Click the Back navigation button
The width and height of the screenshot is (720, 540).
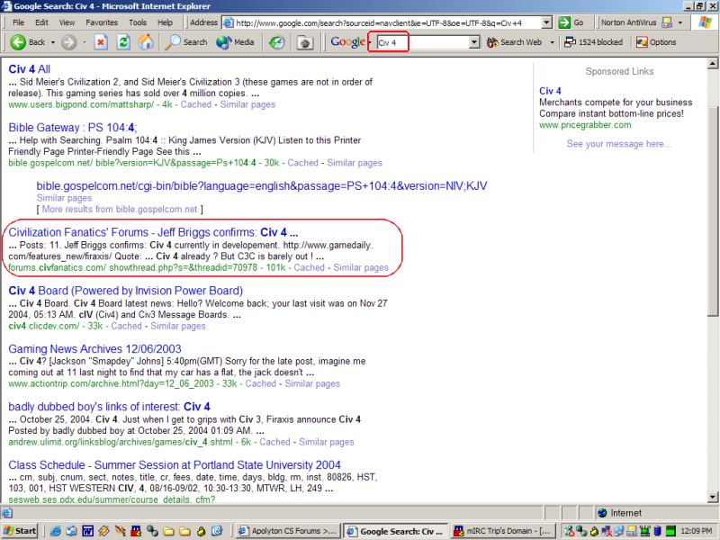tap(28, 42)
